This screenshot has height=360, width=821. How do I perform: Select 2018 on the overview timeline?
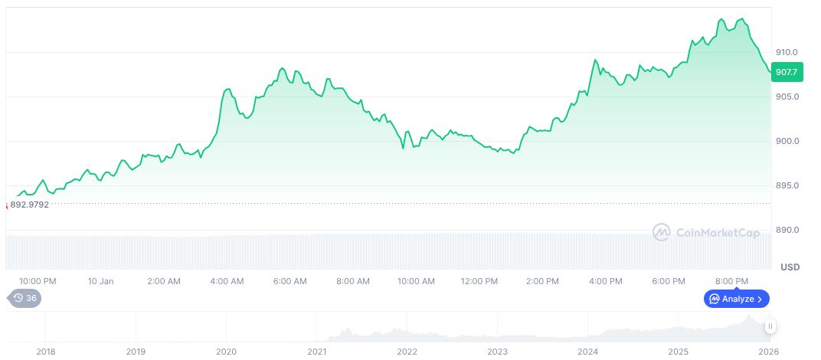(45, 352)
